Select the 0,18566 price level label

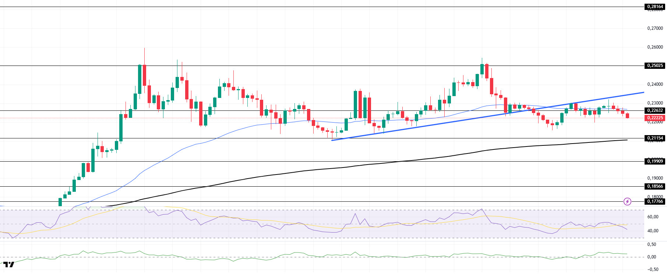tap(655, 186)
